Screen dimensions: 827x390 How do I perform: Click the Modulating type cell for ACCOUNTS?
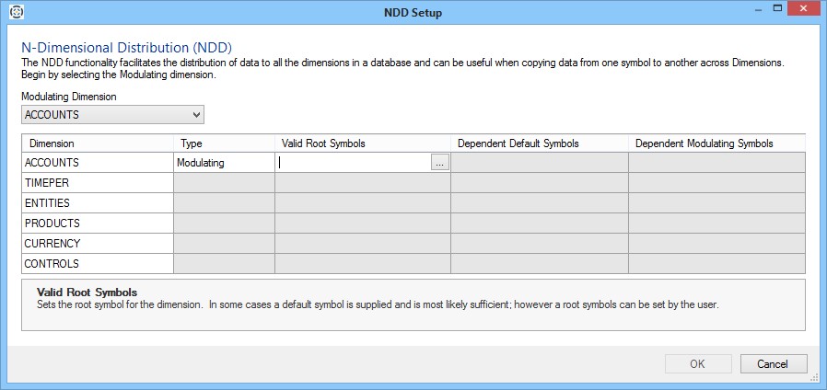224,163
